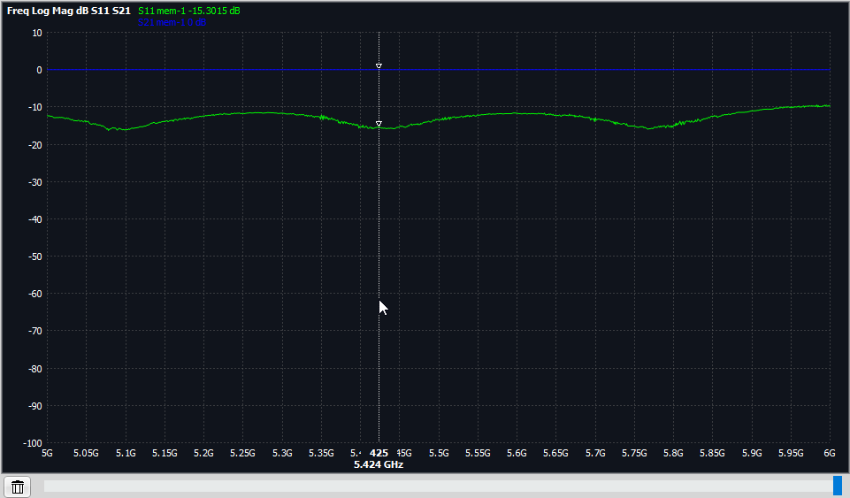The image size is (850, 498).
Task: Select the S21 marker on blue trace
Action: [379, 66]
